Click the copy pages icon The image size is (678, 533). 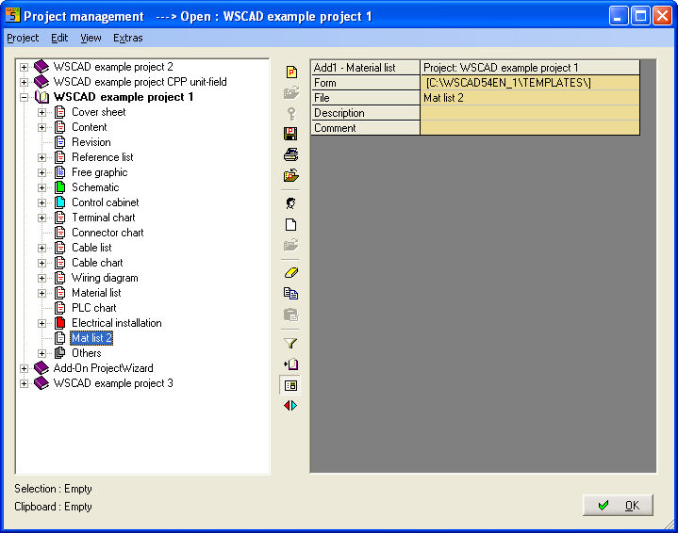click(290, 293)
